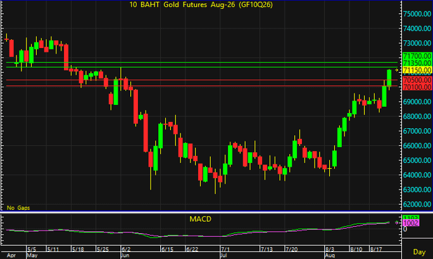Click the 6/2 date label
The image size is (433, 259).
[126, 249]
